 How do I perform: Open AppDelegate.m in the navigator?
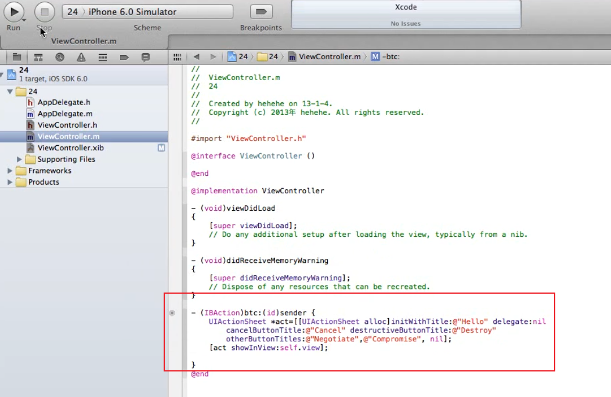[65, 114]
